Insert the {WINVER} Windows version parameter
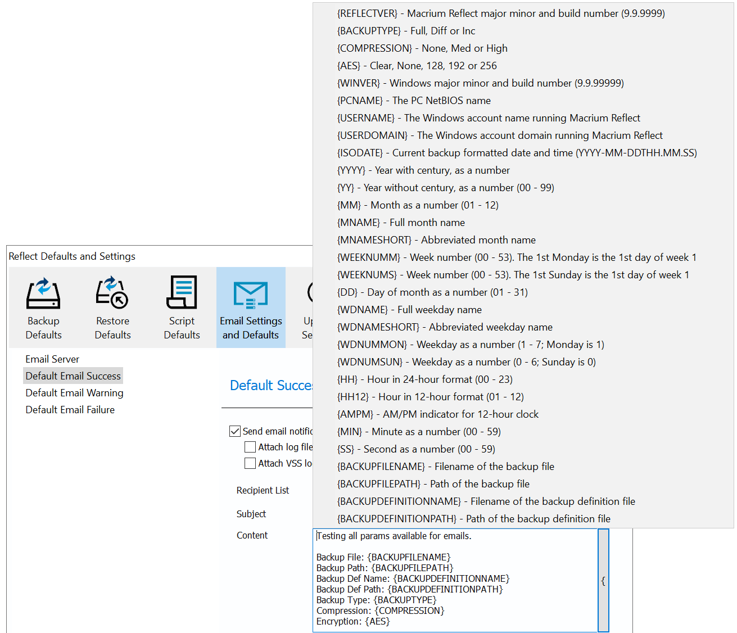The image size is (737, 633). point(523,83)
